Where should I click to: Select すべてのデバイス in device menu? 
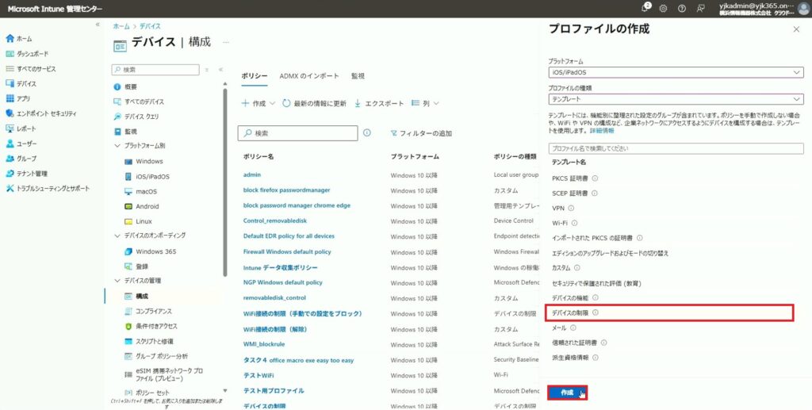click(144, 102)
